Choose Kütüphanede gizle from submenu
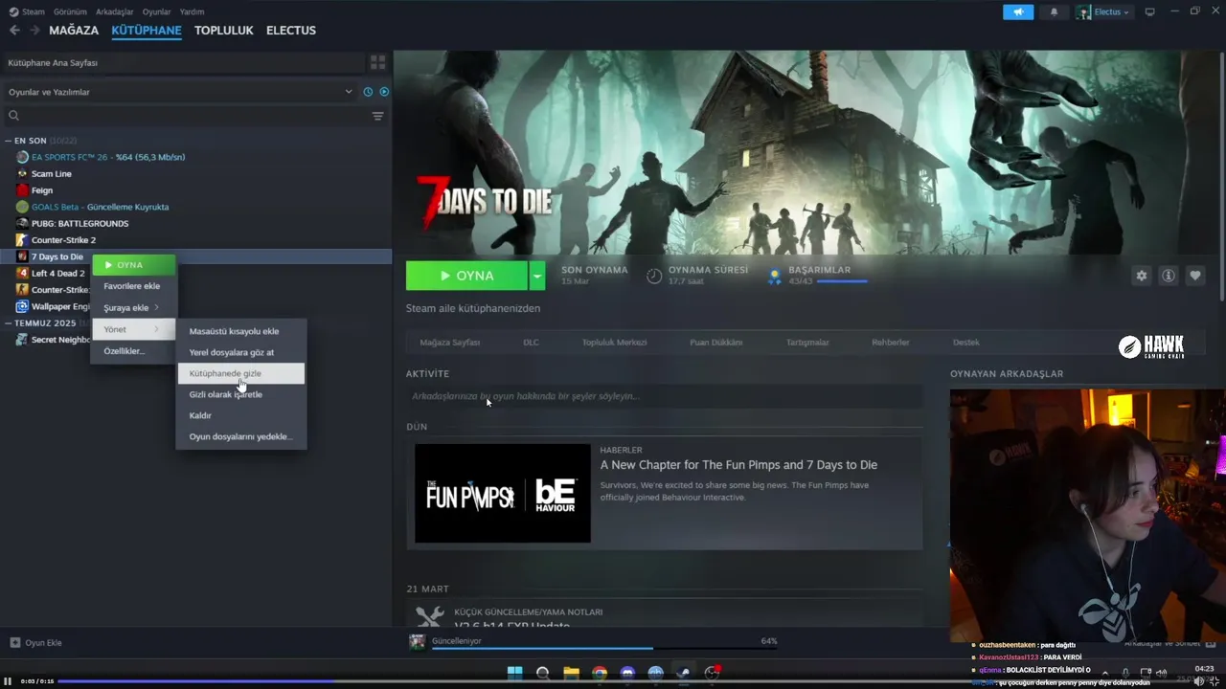1226x689 pixels. click(x=241, y=373)
